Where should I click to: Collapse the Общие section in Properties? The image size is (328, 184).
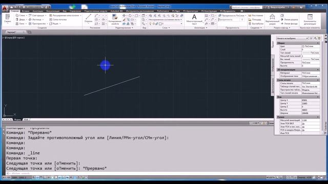click(318, 43)
